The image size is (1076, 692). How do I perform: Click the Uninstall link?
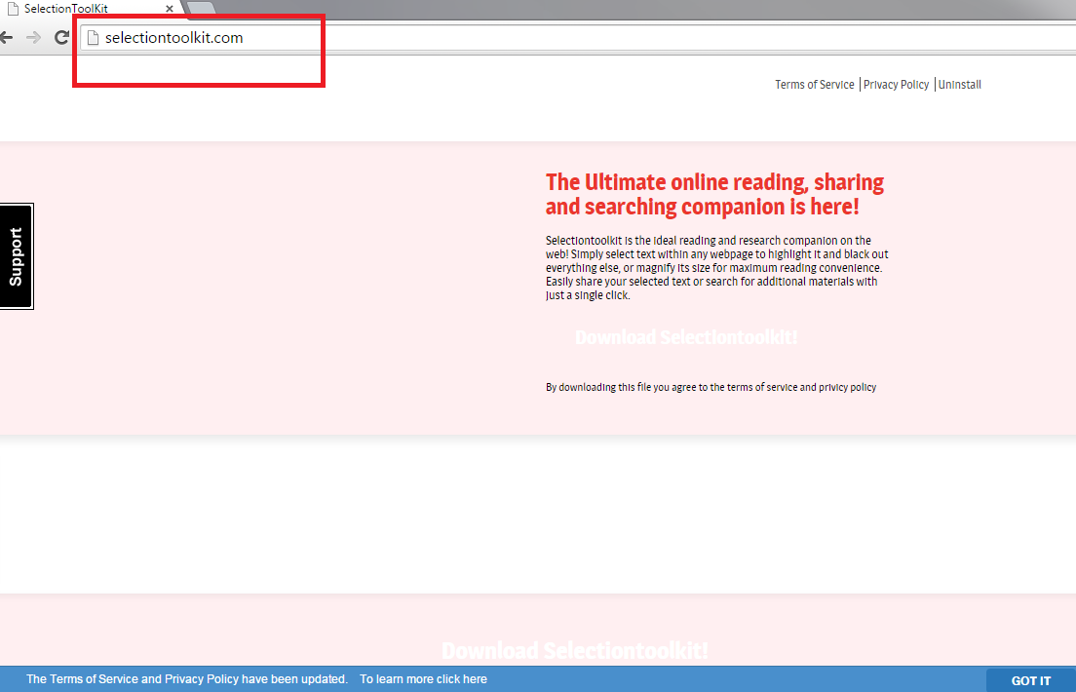coord(960,85)
